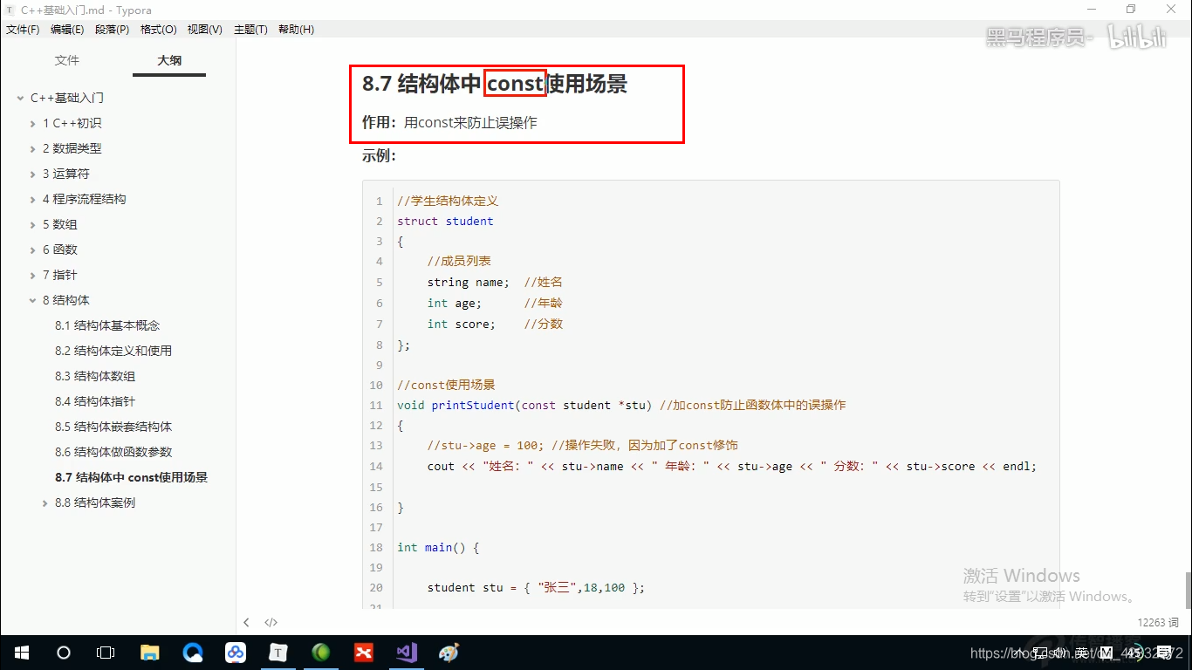
Task: Click the vertical scrollbar thumb
Action: [1188, 590]
